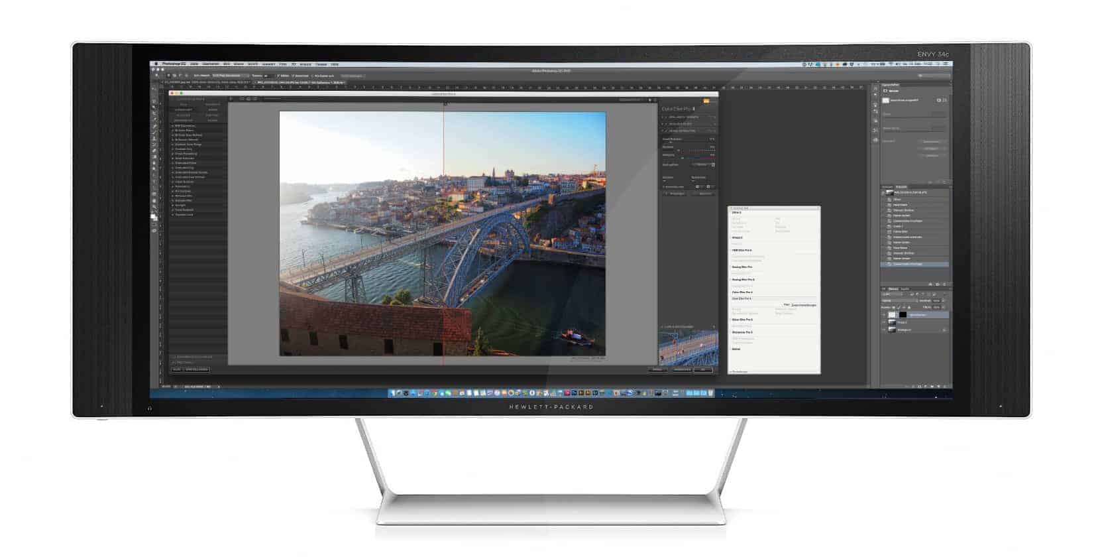Click the black layer mask thumbnail in Layers
Image resolution: width=1100 pixels, height=557 pixels.
click(x=903, y=314)
